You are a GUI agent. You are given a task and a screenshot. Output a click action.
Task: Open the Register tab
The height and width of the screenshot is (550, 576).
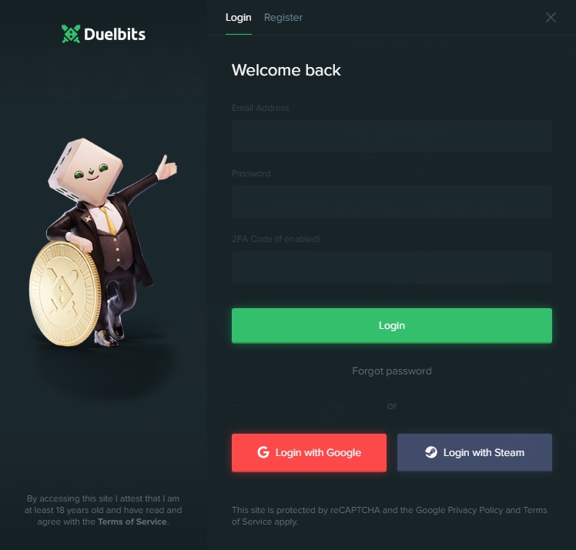(x=283, y=17)
